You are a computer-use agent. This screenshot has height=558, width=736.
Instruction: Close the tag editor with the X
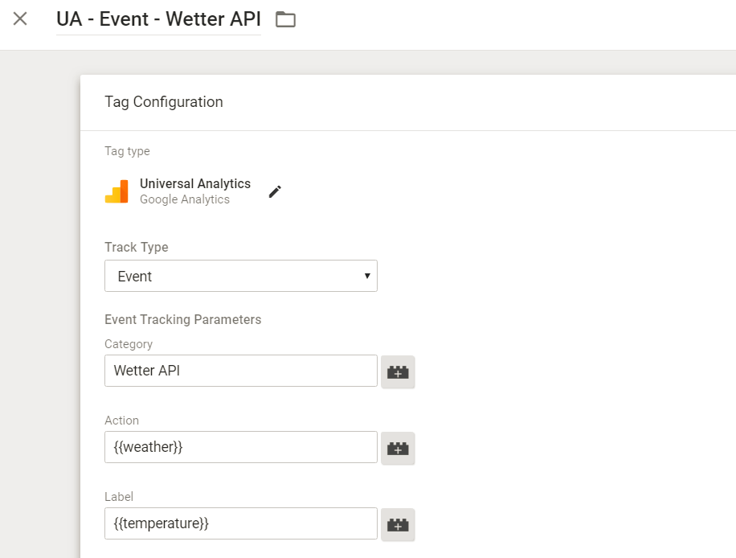click(x=20, y=18)
